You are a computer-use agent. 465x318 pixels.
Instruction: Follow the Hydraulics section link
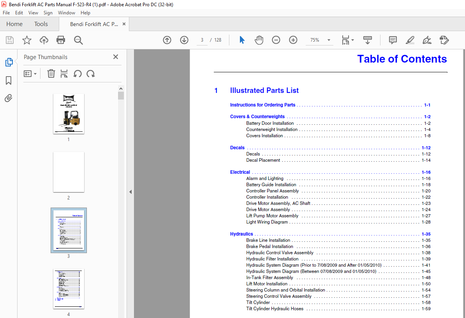[241, 234]
